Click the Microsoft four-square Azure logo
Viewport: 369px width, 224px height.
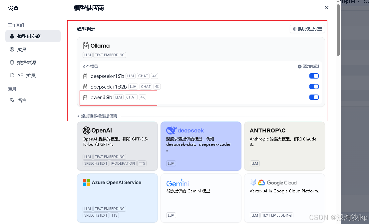86,182
